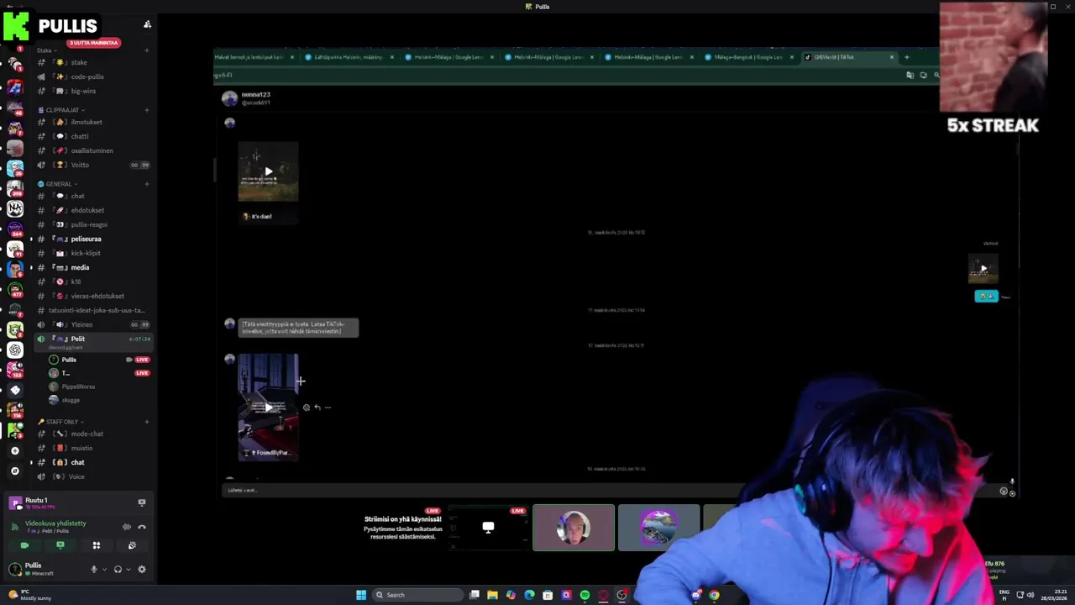Play the 'it's dan!' TikTok video
The width and height of the screenshot is (1075, 605).
click(268, 171)
